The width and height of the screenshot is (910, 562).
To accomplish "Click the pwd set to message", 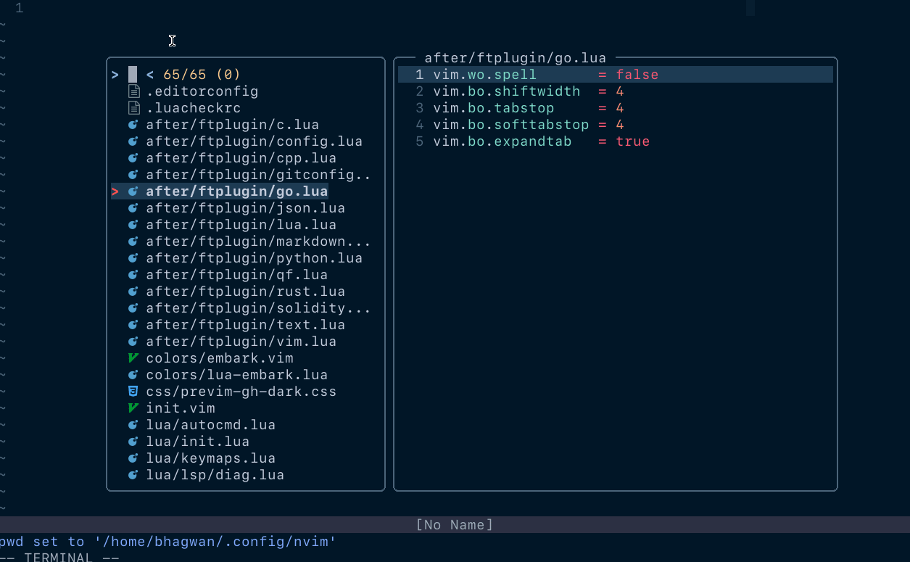I will (168, 542).
